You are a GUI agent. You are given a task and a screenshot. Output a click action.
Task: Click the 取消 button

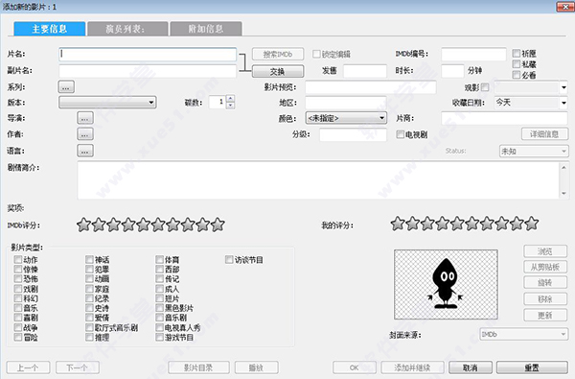(x=471, y=367)
